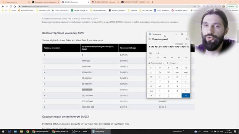Click the x squared key
The image size is (239, 134).
(151, 72)
